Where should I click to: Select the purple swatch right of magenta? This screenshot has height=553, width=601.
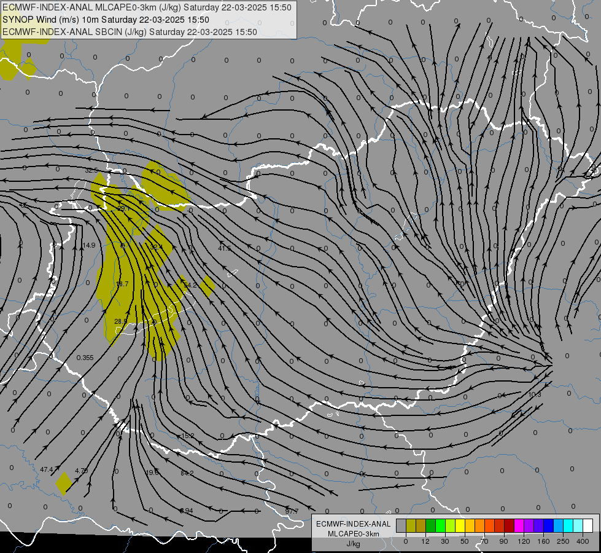(529, 525)
